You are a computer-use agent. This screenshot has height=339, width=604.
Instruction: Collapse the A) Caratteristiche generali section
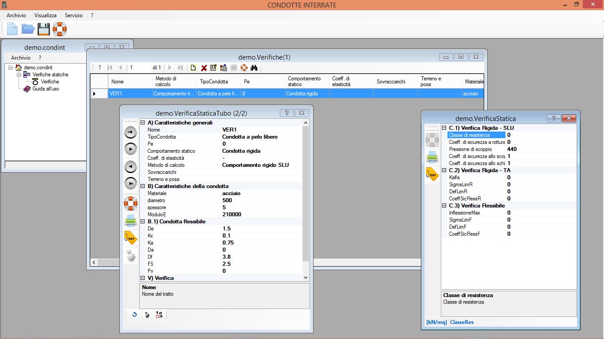[x=143, y=123]
